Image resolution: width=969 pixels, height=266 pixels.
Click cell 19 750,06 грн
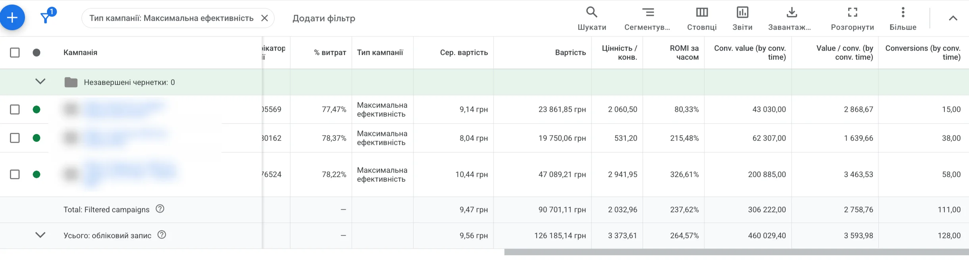562,138
